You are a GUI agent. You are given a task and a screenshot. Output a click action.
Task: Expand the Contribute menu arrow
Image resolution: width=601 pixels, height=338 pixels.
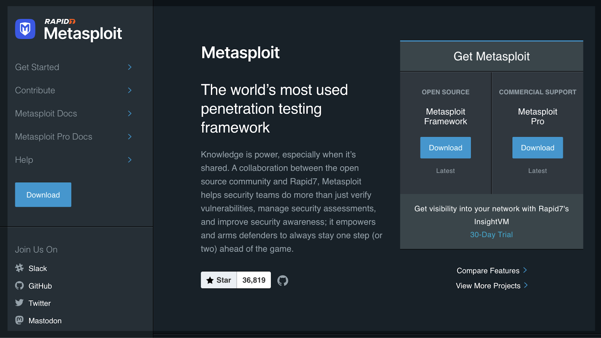point(130,90)
